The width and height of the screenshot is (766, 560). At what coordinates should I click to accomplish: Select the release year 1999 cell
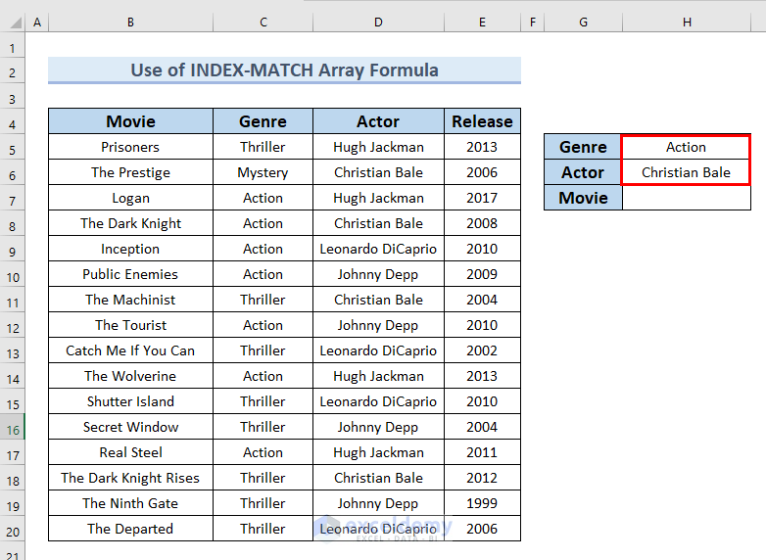click(482, 503)
